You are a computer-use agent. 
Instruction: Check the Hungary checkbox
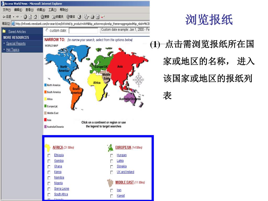tap(112, 155)
